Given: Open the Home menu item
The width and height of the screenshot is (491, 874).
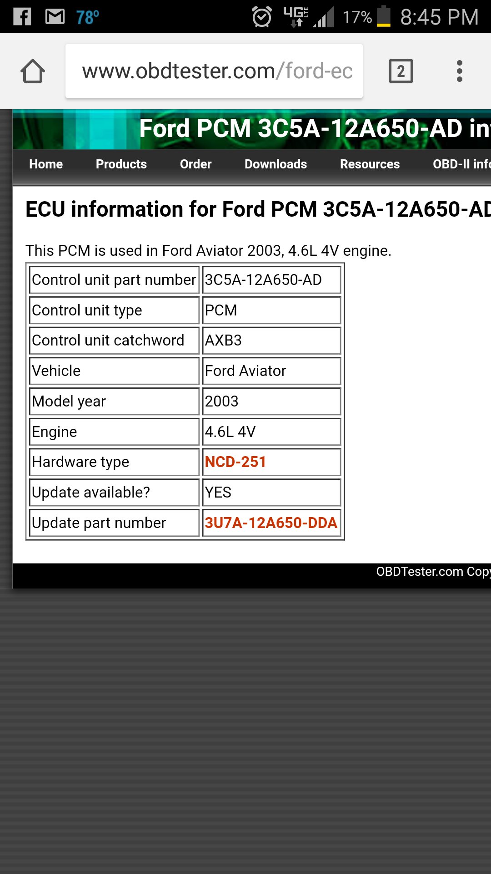Looking at the screenshot, I should tap(46, 164).
